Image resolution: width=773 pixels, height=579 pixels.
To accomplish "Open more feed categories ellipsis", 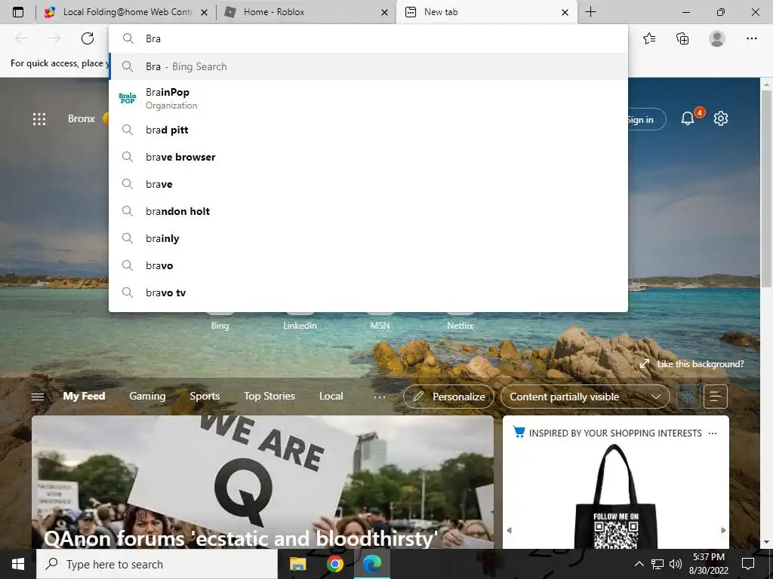I will click(x=380, y=397).
